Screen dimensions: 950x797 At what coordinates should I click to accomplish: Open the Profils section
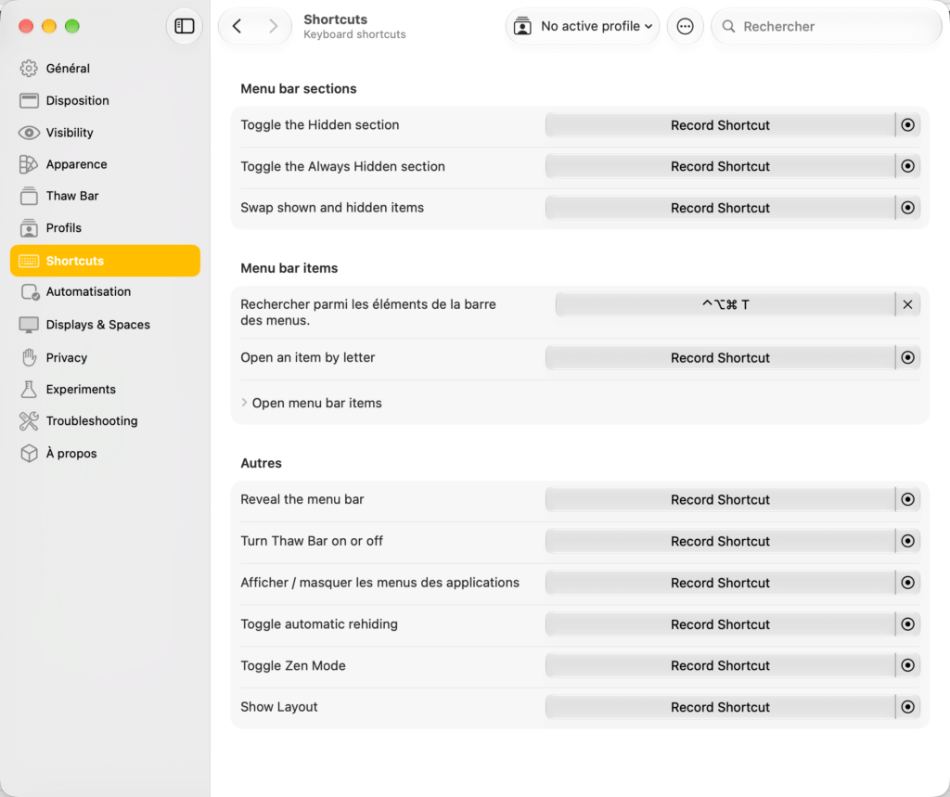[105, 228]
